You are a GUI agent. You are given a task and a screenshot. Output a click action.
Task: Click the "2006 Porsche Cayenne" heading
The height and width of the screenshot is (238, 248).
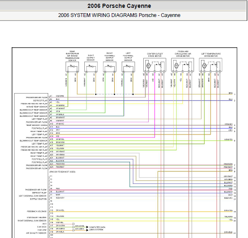pyautogui.click(x=119, y=6)
